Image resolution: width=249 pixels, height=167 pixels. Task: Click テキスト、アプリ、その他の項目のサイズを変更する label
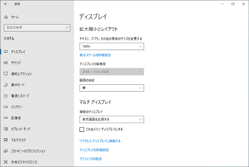pos(111,39)
